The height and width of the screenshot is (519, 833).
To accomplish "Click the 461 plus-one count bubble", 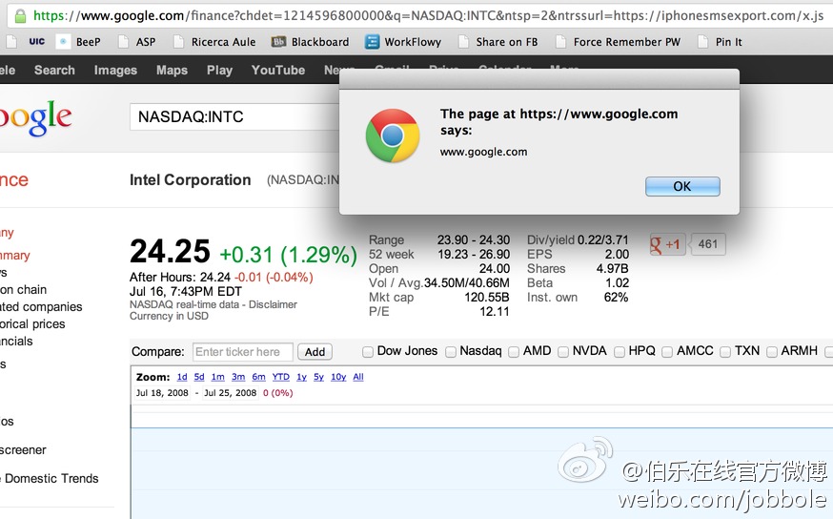I will tap(707, 244).
